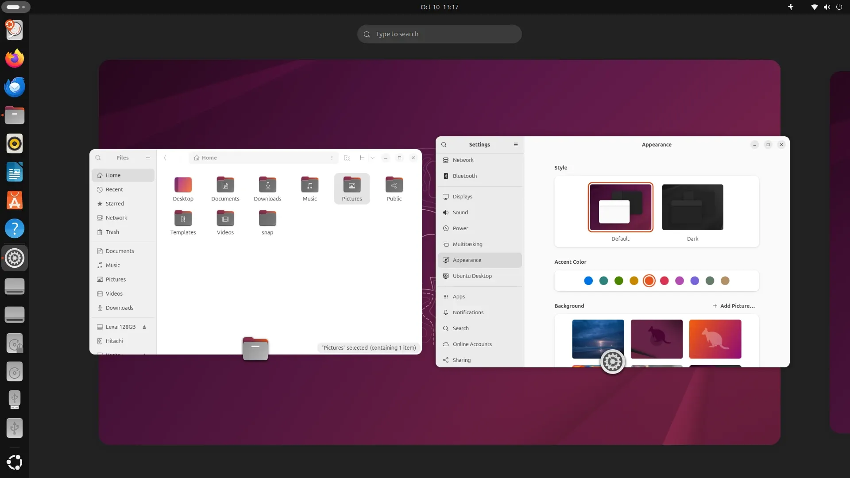Image resolution: width=850 pixels, height=478 pixels.
Task: Open LibreOffice Writer from the dock
Action: tap(15, 172)
